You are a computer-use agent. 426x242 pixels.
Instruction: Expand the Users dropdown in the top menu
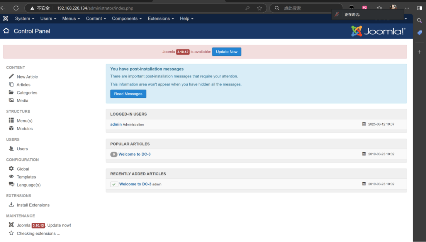click(48, 18)
